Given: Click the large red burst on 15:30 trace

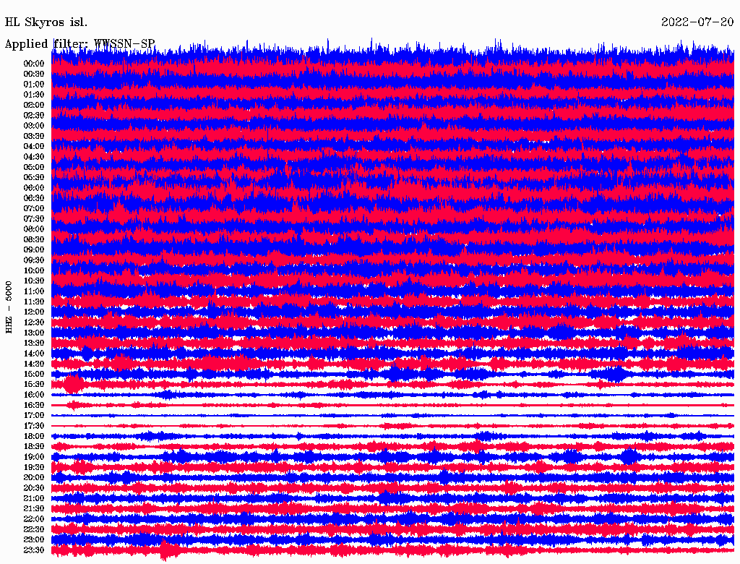Looking at the screenshot, I should coord(73,383).
